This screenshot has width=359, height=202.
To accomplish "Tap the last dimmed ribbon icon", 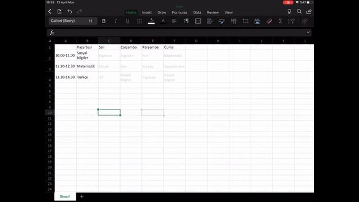I will [305, 21].
